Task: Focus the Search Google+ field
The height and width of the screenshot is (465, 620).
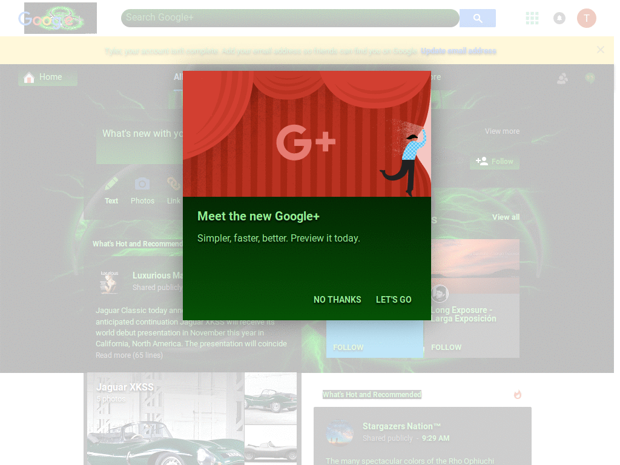Action: [290, 18]
